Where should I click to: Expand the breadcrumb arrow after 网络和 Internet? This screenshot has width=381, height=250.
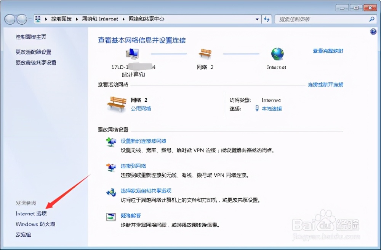(123, 19)
